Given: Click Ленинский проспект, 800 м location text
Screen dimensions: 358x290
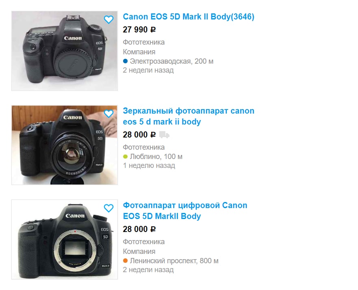Looking at the screenshot, I should pyautogui.click(x=174, y=261).
